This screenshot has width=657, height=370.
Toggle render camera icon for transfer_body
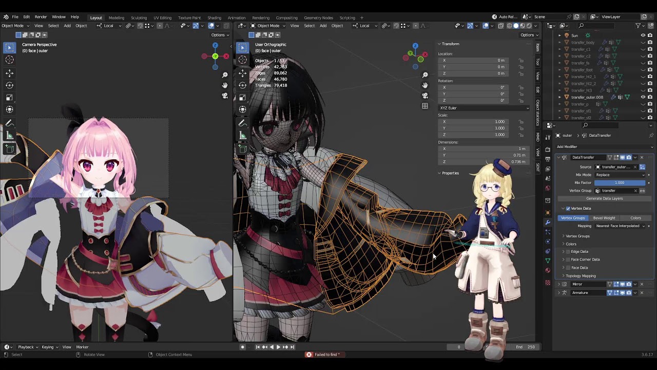point(650,42)
